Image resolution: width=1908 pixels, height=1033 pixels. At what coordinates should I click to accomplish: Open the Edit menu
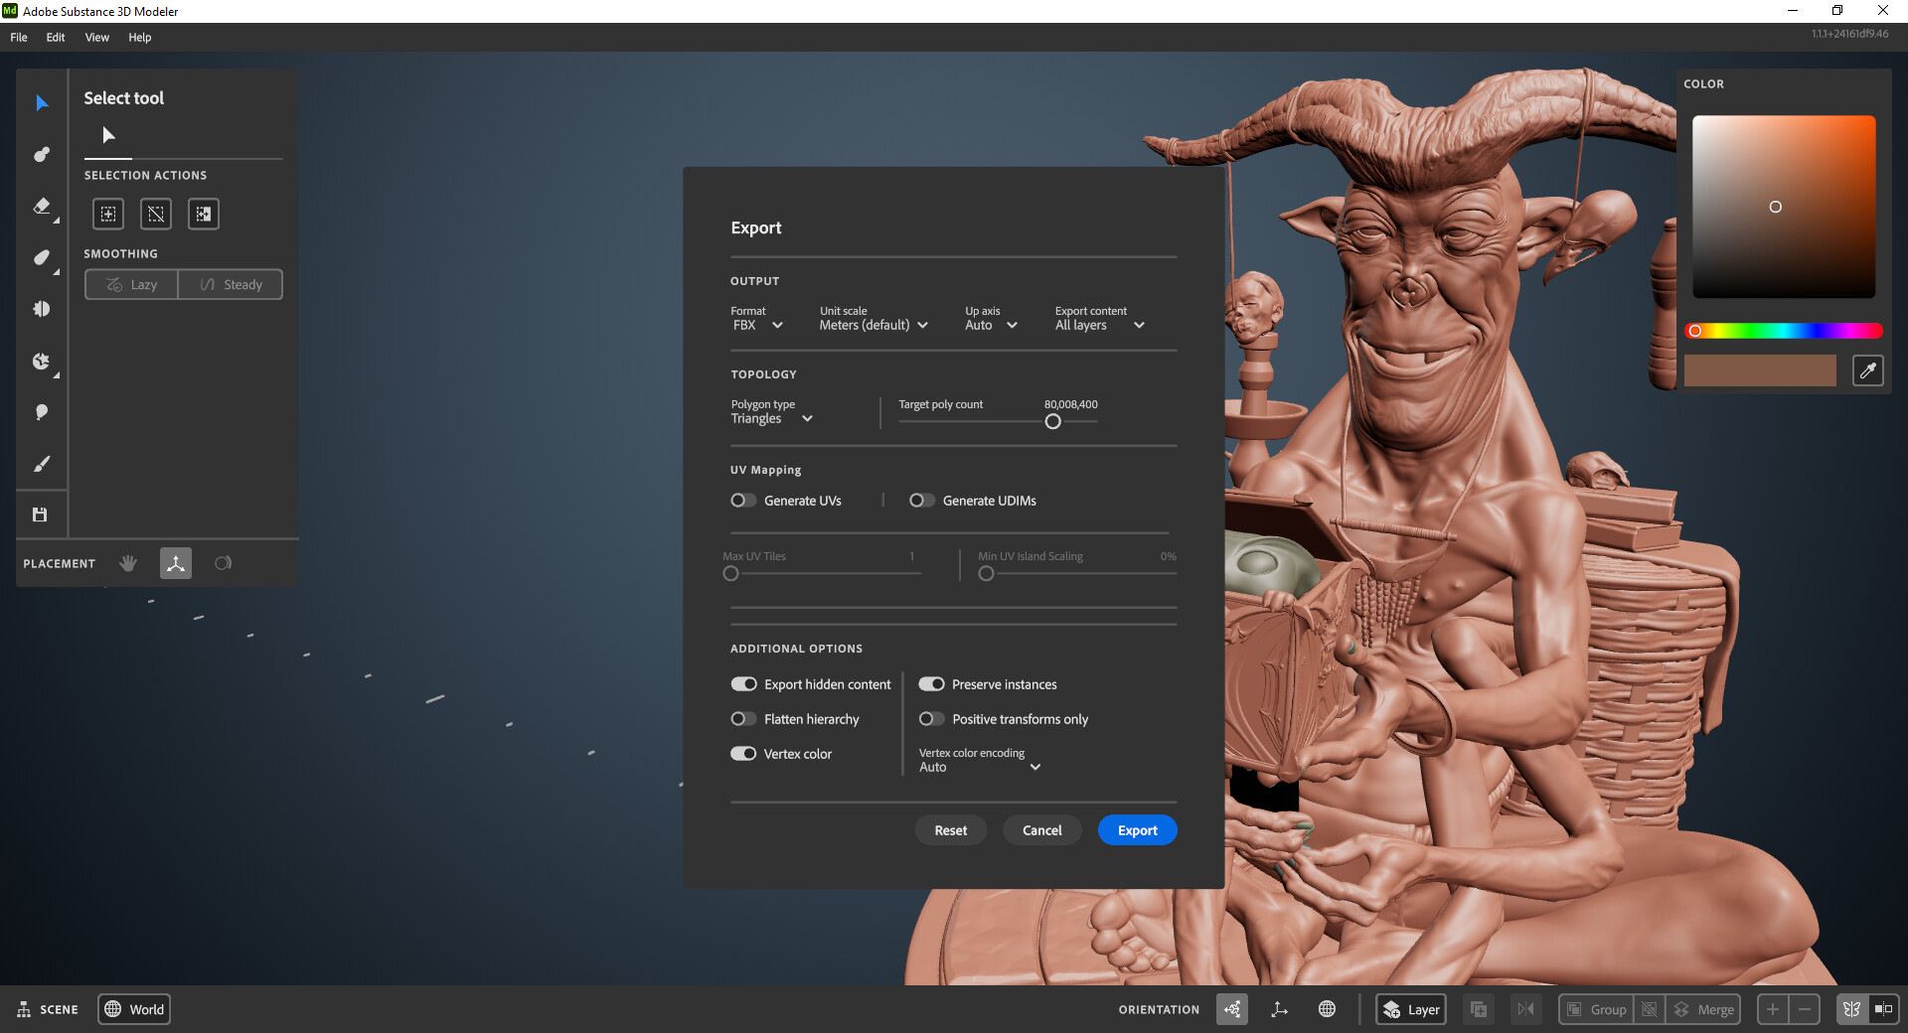[55, 37]
